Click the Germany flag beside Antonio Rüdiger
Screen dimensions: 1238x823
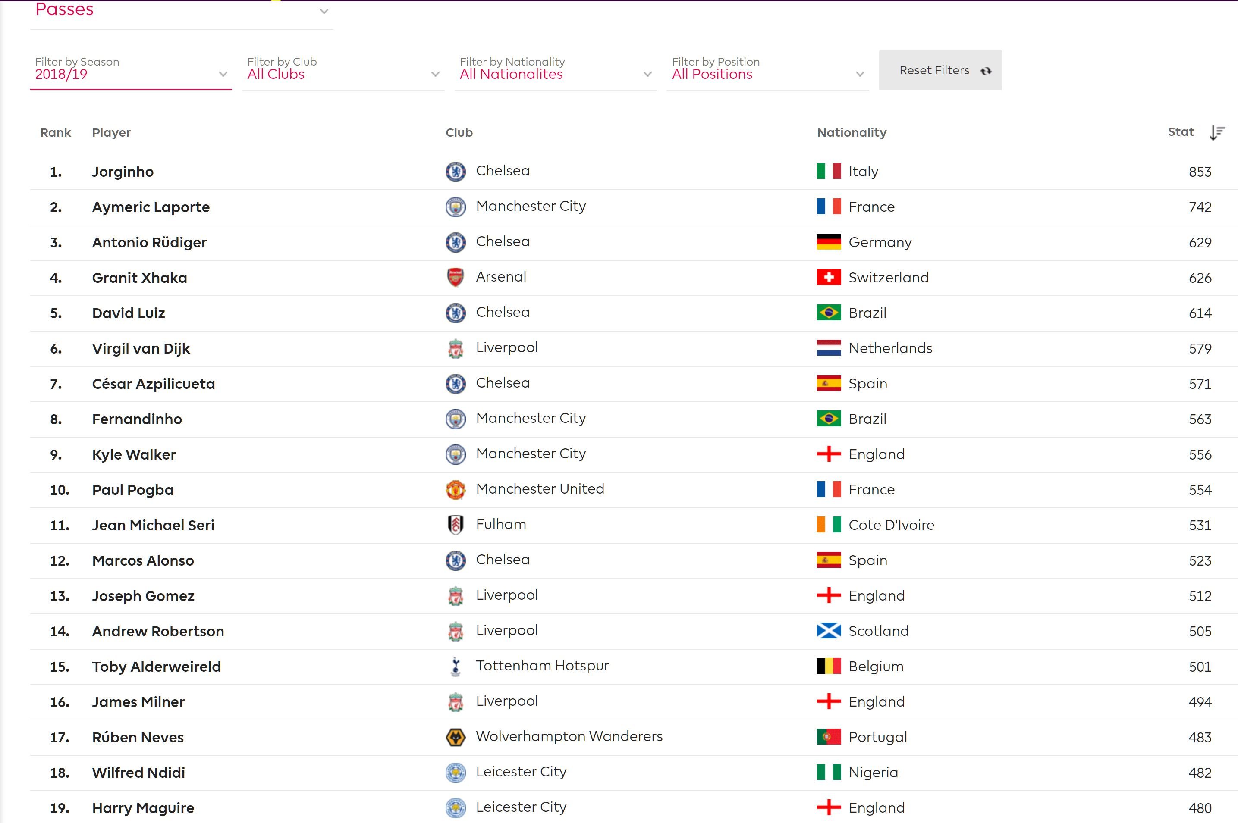(x=829, y=242)
